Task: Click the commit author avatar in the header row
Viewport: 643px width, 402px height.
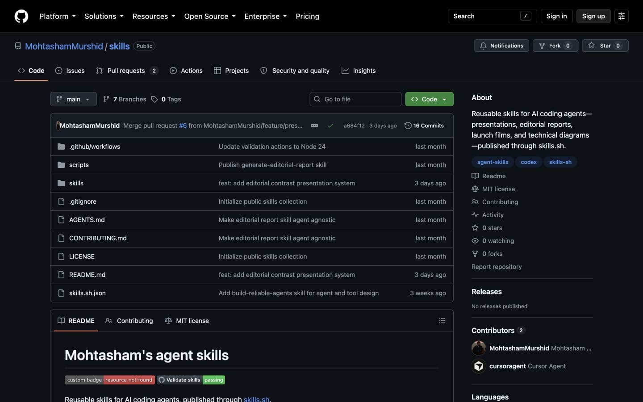Action: [58, 126]
